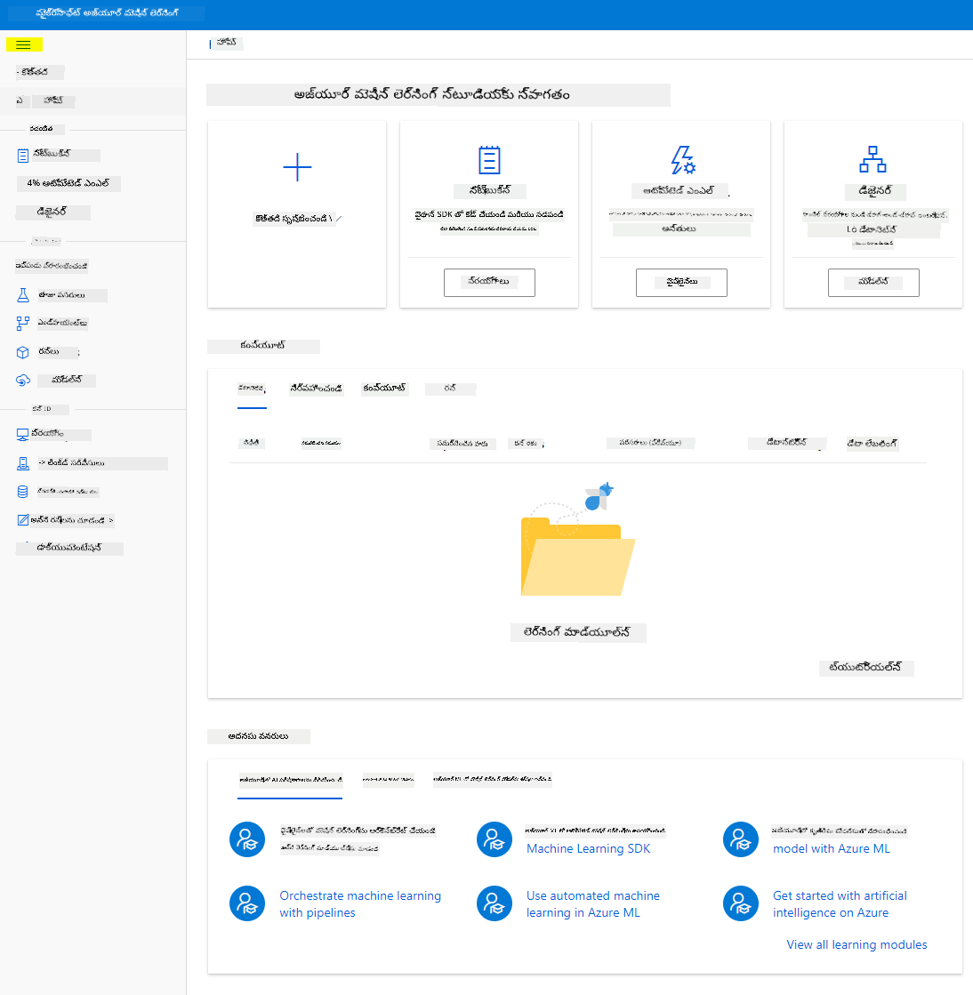Screen dimensions: 973x995
Task: Open Get started with artificial intelligence on Azure
Action: tap(840, 903)
